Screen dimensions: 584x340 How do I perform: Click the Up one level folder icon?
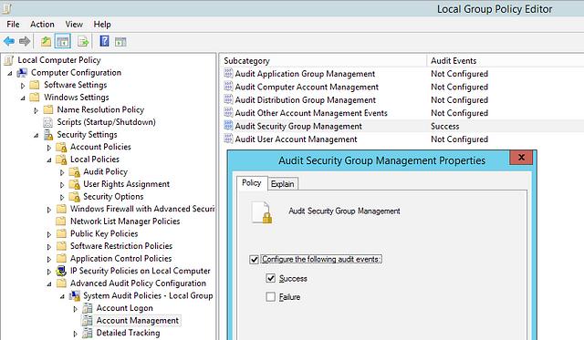click(x=46, y=41)
